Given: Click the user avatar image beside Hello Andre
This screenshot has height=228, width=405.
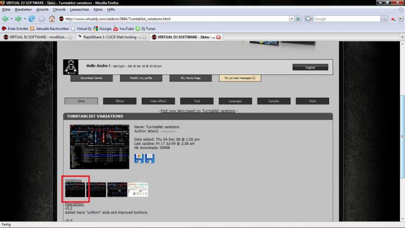Looking at the screenshot, I should 71,67.
